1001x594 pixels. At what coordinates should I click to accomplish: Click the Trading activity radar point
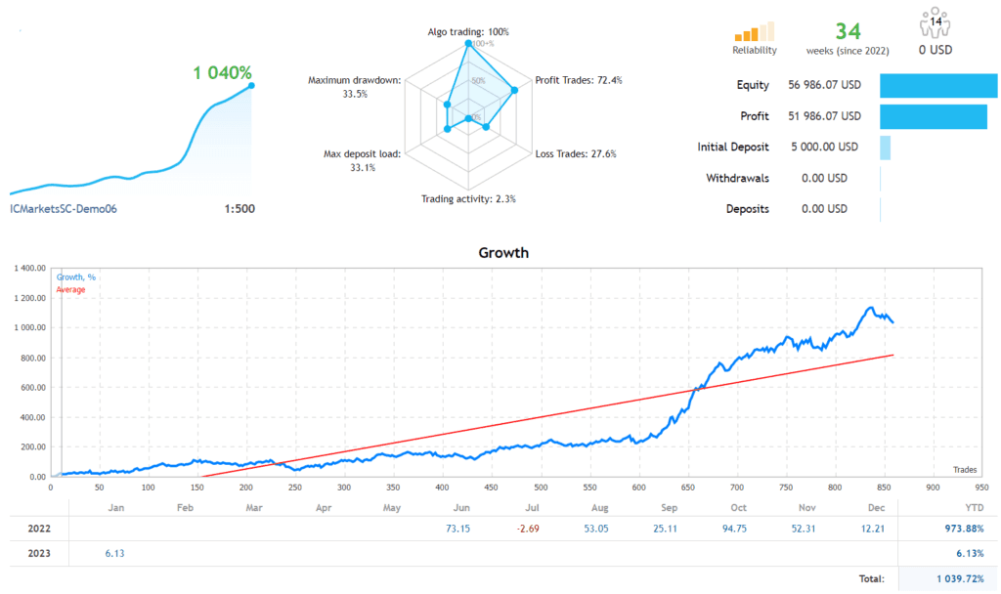point(468,117)
